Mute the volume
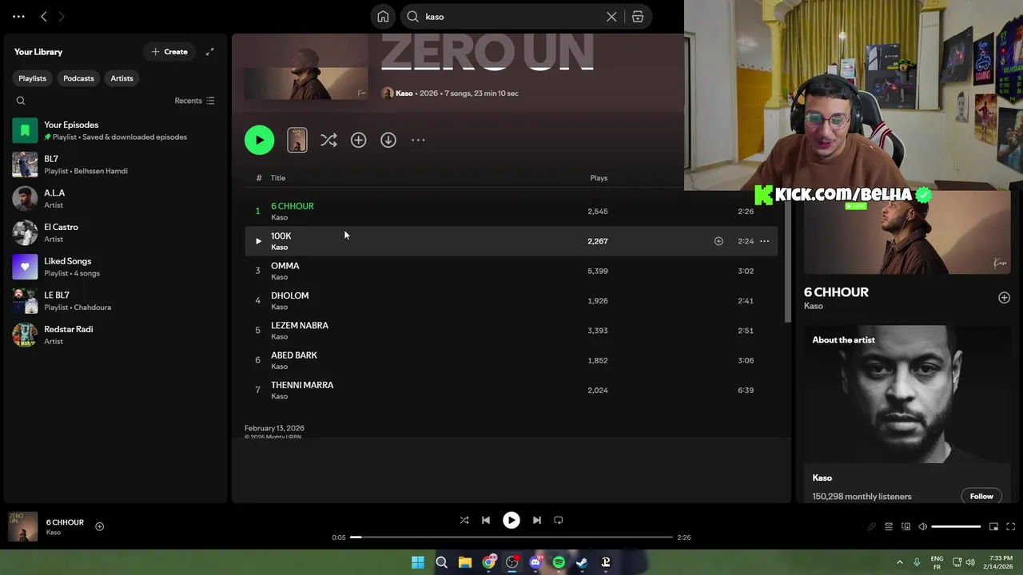Image resolution: width=1023 pixels, height=575 pixels. 922,527
